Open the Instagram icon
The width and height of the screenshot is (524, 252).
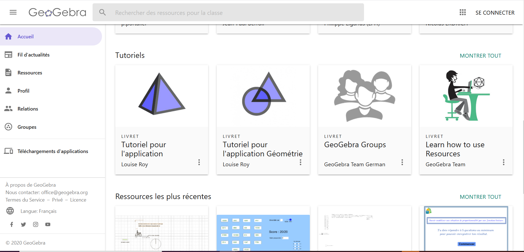(x=35, y=224)
